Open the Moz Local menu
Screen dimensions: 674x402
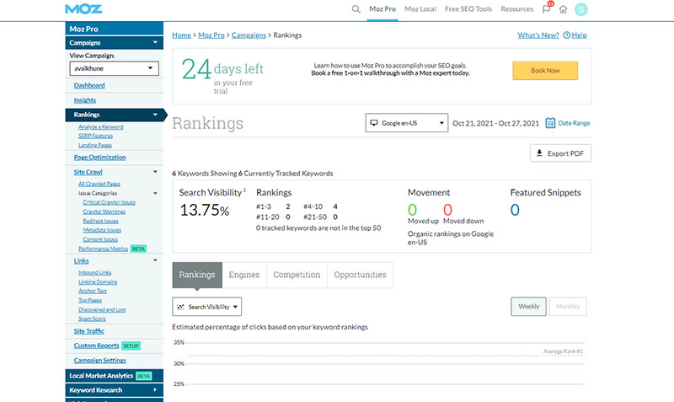(x=420, y=9)
